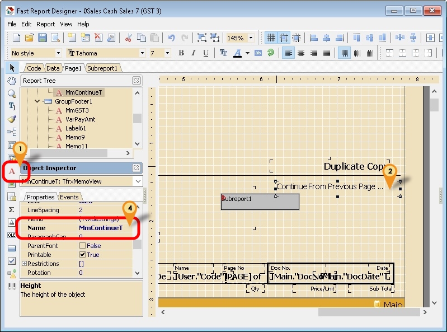Toggle Show Grid button in toolbar

(271, 38)
